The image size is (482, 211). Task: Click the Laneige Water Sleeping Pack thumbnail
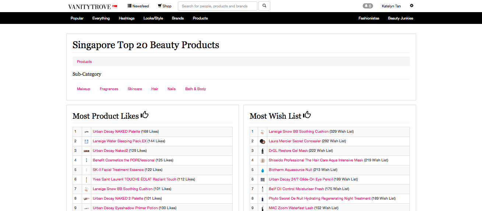coord(87,141)
